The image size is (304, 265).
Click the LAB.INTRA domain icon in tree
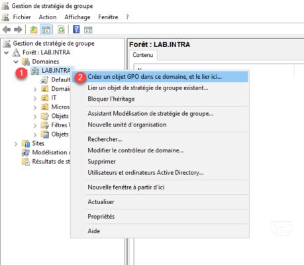pyautogui.click(x=35, y=71)
